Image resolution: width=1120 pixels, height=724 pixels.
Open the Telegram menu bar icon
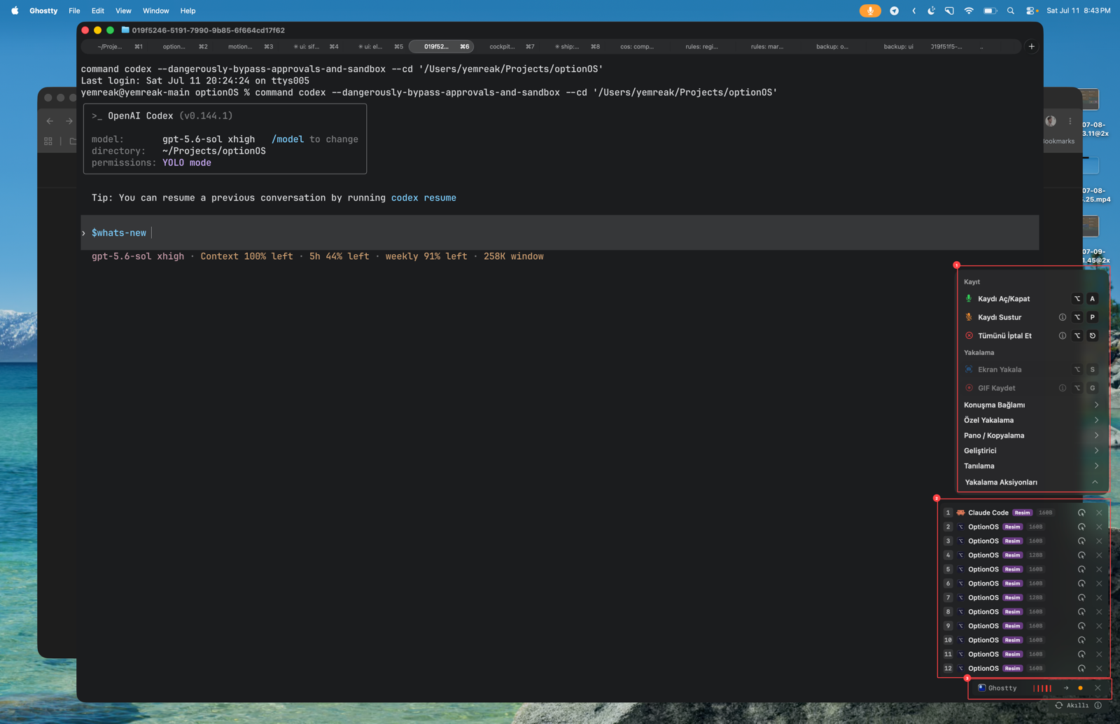click(x=894, y=11)
